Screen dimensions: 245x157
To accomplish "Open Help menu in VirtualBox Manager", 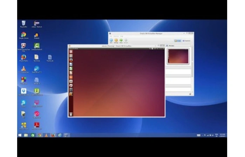I will pyautogui.click(x=121, y=36).
